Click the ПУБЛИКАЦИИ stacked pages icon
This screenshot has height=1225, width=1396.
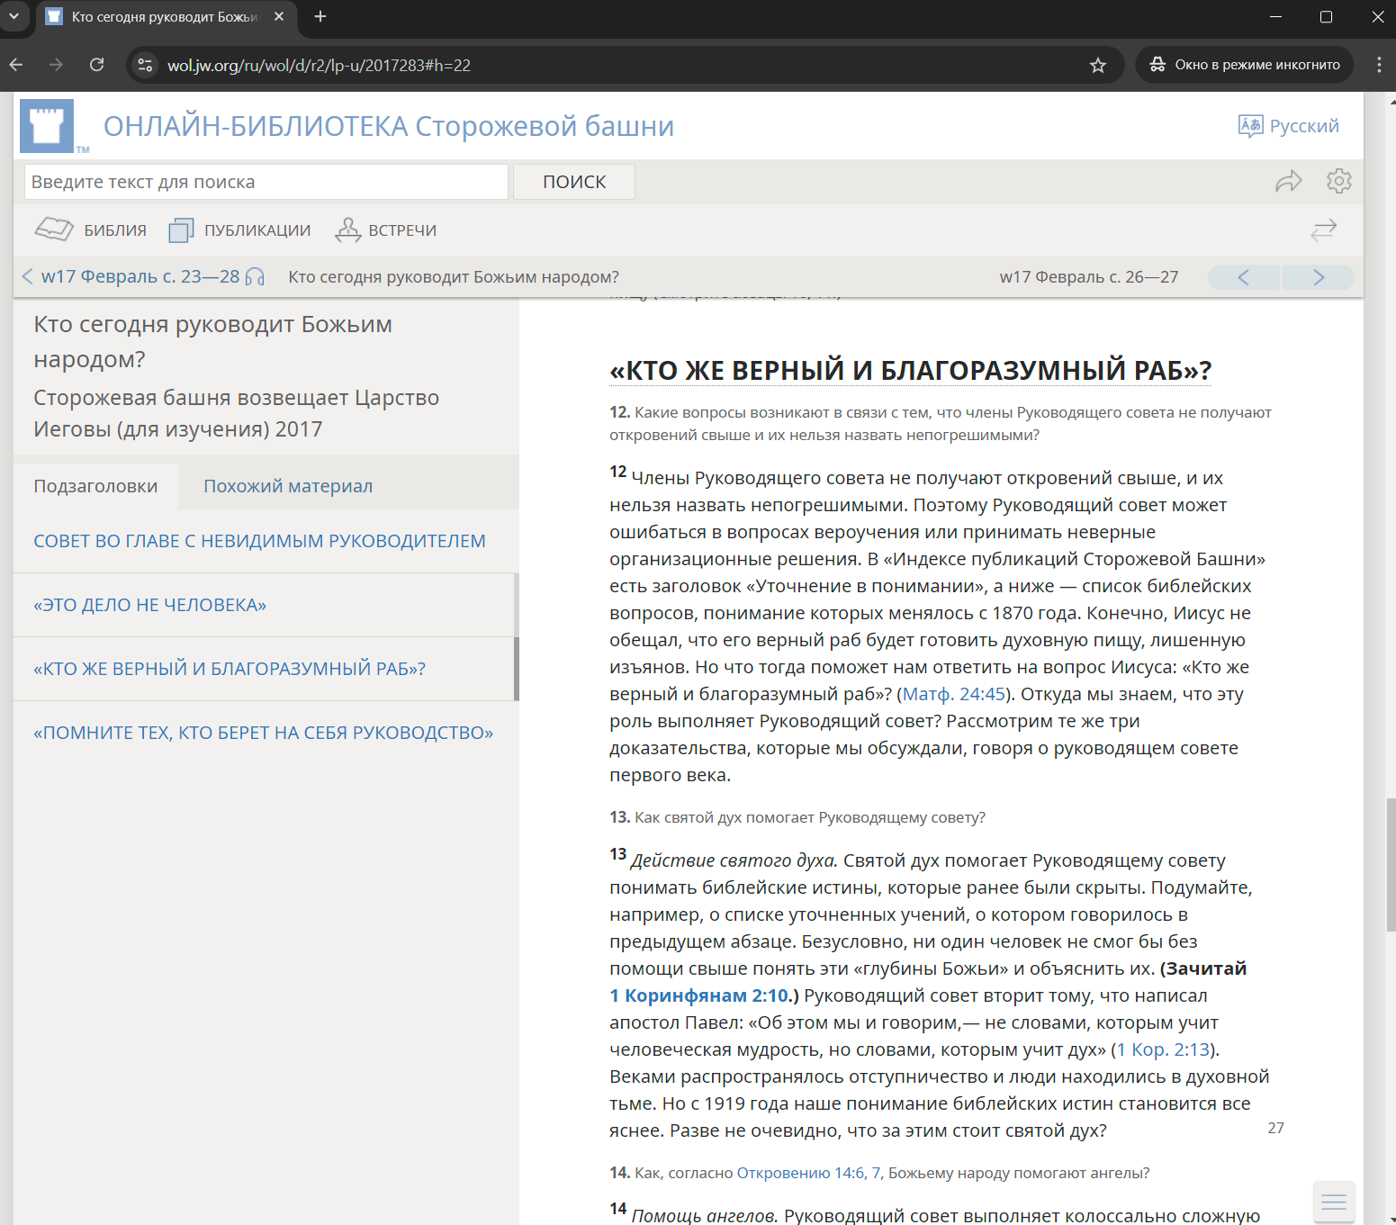181,230
